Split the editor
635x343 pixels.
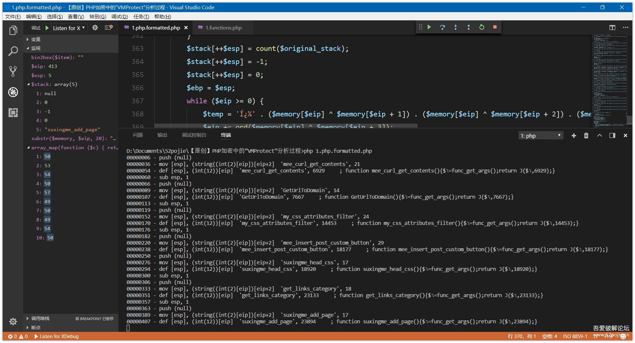tap(612, 28)
